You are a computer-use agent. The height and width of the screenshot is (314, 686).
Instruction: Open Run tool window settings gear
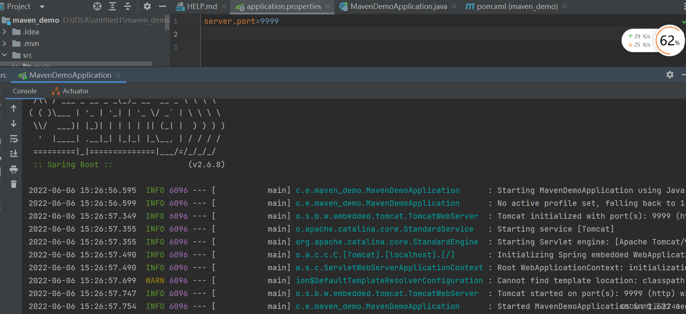[670, 75]
